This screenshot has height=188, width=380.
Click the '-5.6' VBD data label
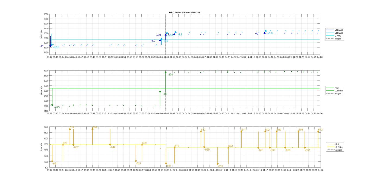click(166, 41)
